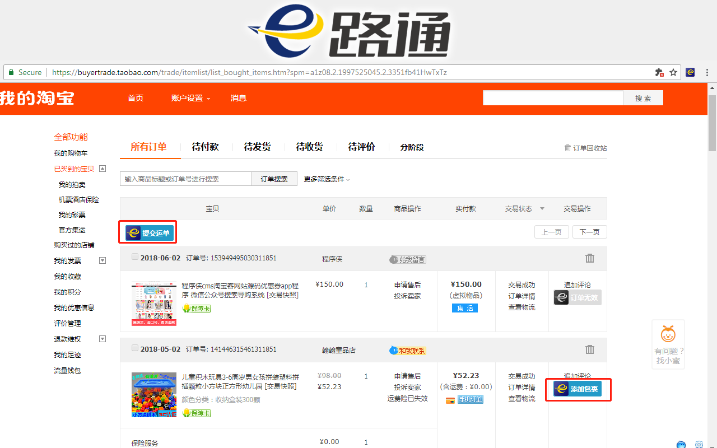Open 我的优惠信息 in the sidebar
The height and width of the screenshot is (448, 717).
tap(74, 307)
